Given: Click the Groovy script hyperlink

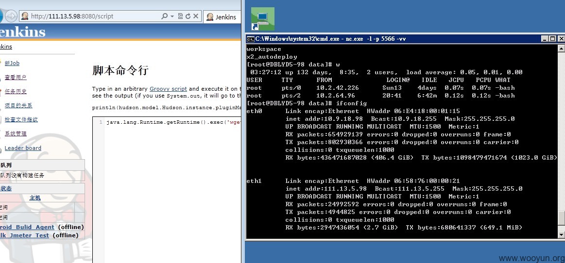Looking at the screenshot, I should click(x=168, y=89).
